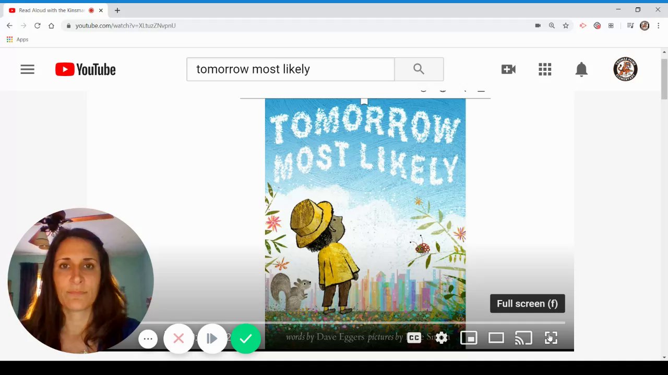
Task: Go to YouTube home via logo
Action: click(86, 69)
